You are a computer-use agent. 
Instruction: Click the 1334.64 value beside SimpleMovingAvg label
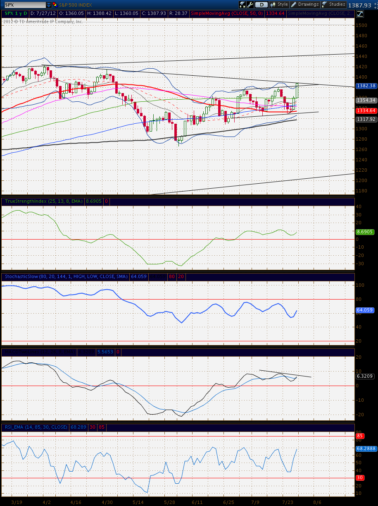click(x=275, y=14)
